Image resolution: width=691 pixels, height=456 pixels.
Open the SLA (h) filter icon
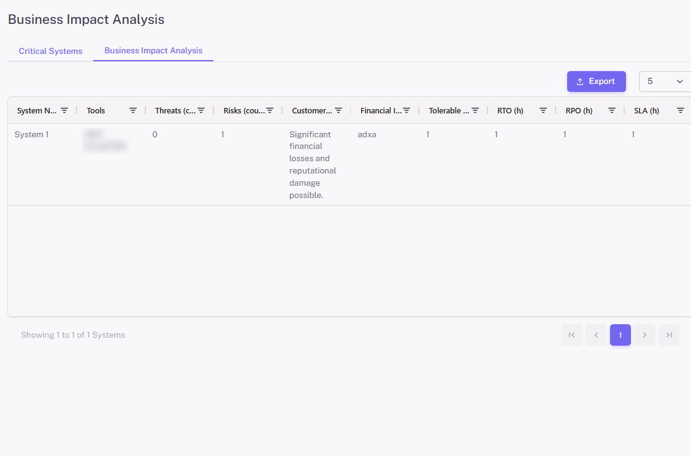[x=681, y=111]
